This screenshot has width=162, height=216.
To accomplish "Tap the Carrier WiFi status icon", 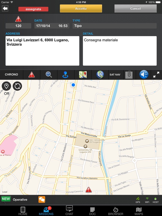I will pos(12,2).
